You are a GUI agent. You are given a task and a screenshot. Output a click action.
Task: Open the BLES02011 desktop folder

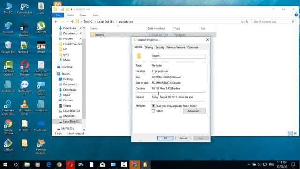(x=24, y=126)
